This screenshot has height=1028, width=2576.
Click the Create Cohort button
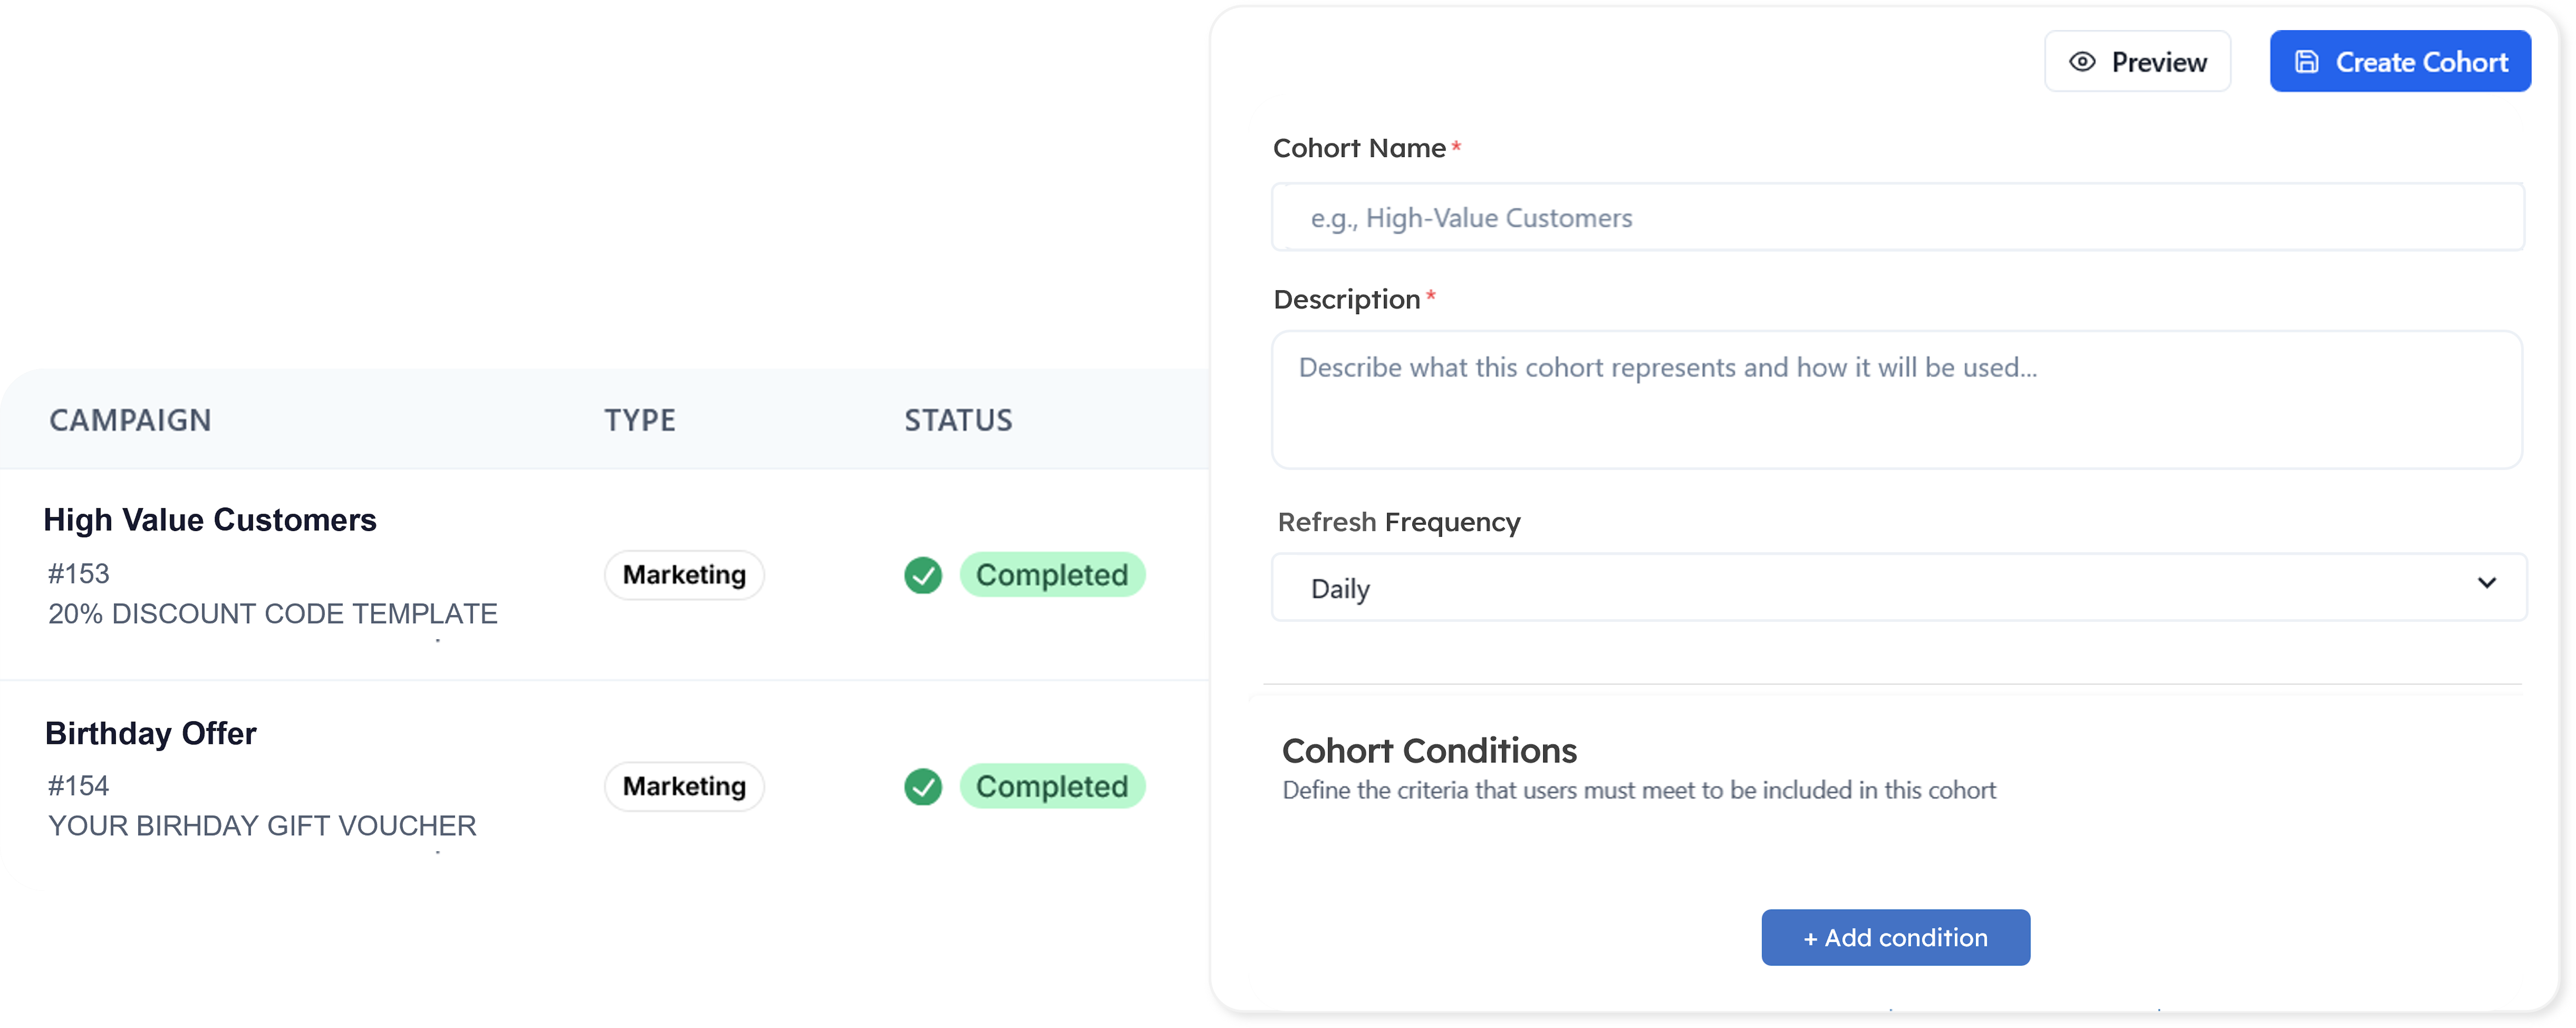(x=2400, y=61)
